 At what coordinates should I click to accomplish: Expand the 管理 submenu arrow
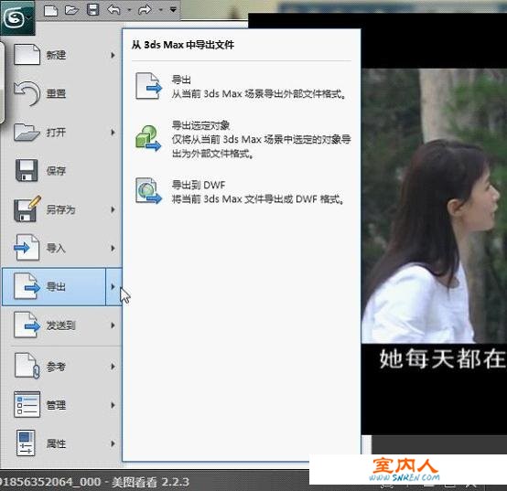113,405
